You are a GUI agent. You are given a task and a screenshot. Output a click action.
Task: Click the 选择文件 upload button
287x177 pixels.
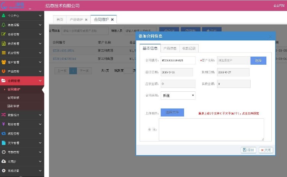[x=172, y=112]
